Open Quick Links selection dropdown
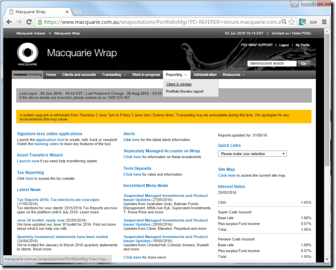The image size is (336, 270). coord(252,154)
